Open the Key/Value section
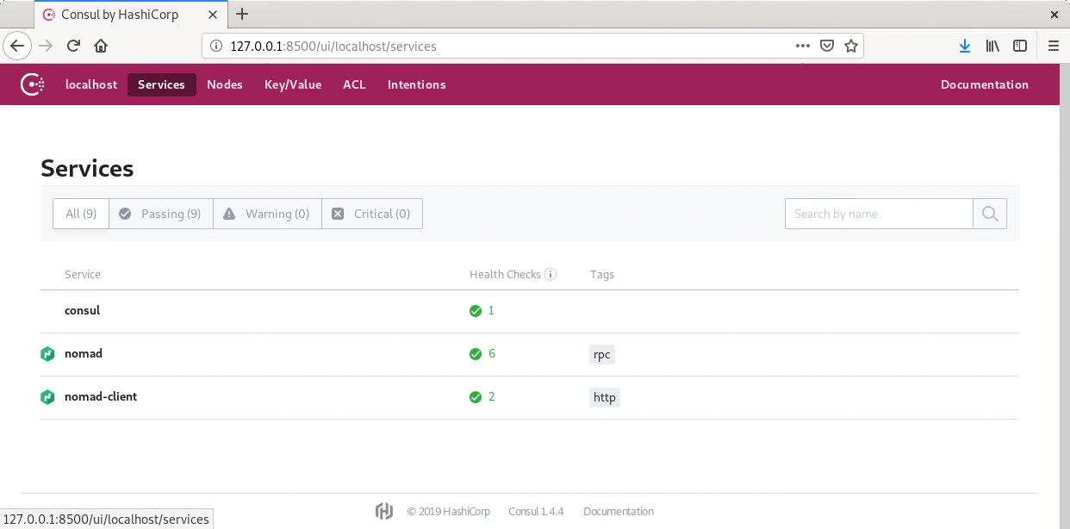The image size is (1070, 529). [293, 84]
